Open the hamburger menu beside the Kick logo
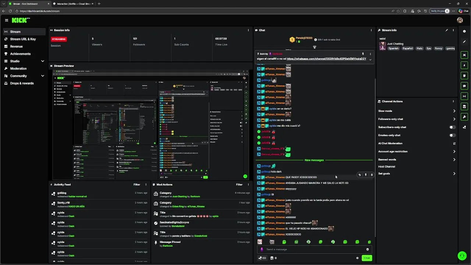Screen dimensions: 471x265 click(7, 20)
